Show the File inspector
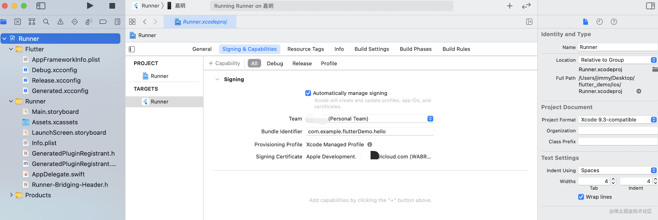Image resolution: width=658 pixels, height=220 pixels. (x=585, y=22)
